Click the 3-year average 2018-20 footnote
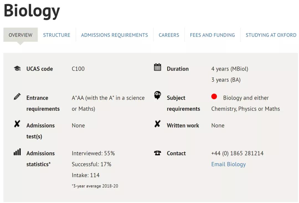The width and height of the screenshot is (299, 203). point(95,186)
